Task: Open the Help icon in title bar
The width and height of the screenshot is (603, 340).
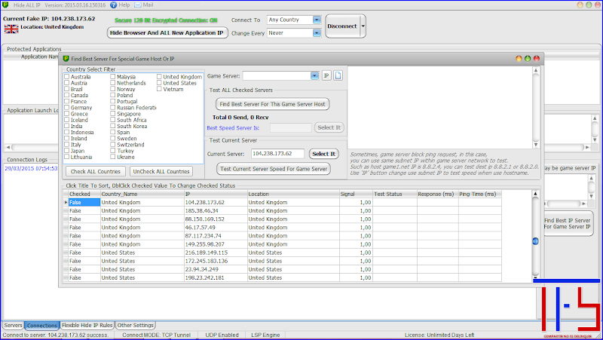Action: click(x=114, y=5)
